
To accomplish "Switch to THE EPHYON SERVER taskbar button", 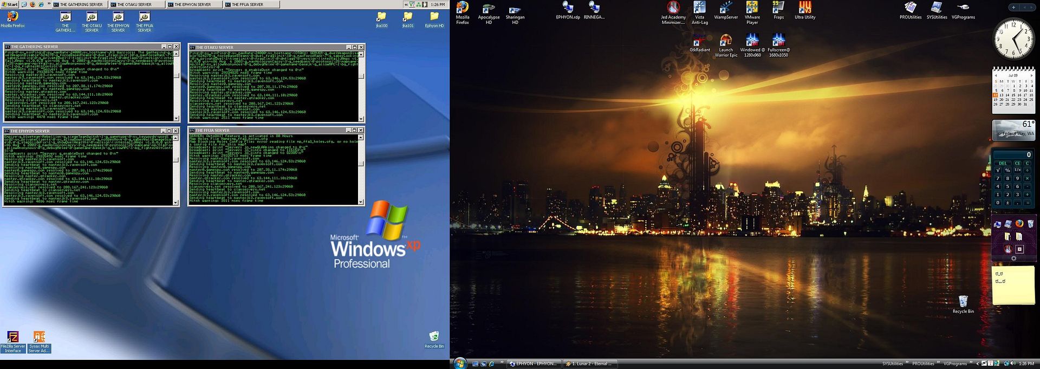I will tap(193, 4).
